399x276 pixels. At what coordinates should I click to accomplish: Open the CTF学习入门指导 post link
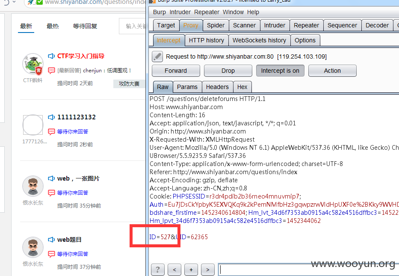coord(81,56)
